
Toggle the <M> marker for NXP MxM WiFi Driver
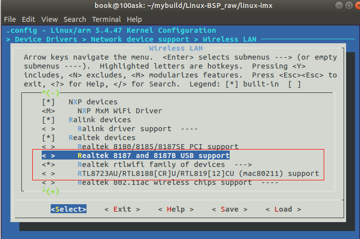click(48, 111)
